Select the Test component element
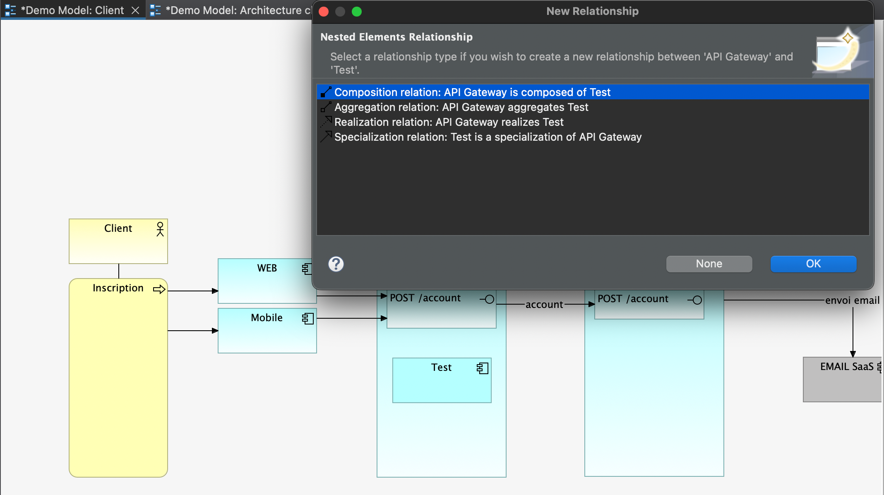884x495 pixels. (442, 380)
